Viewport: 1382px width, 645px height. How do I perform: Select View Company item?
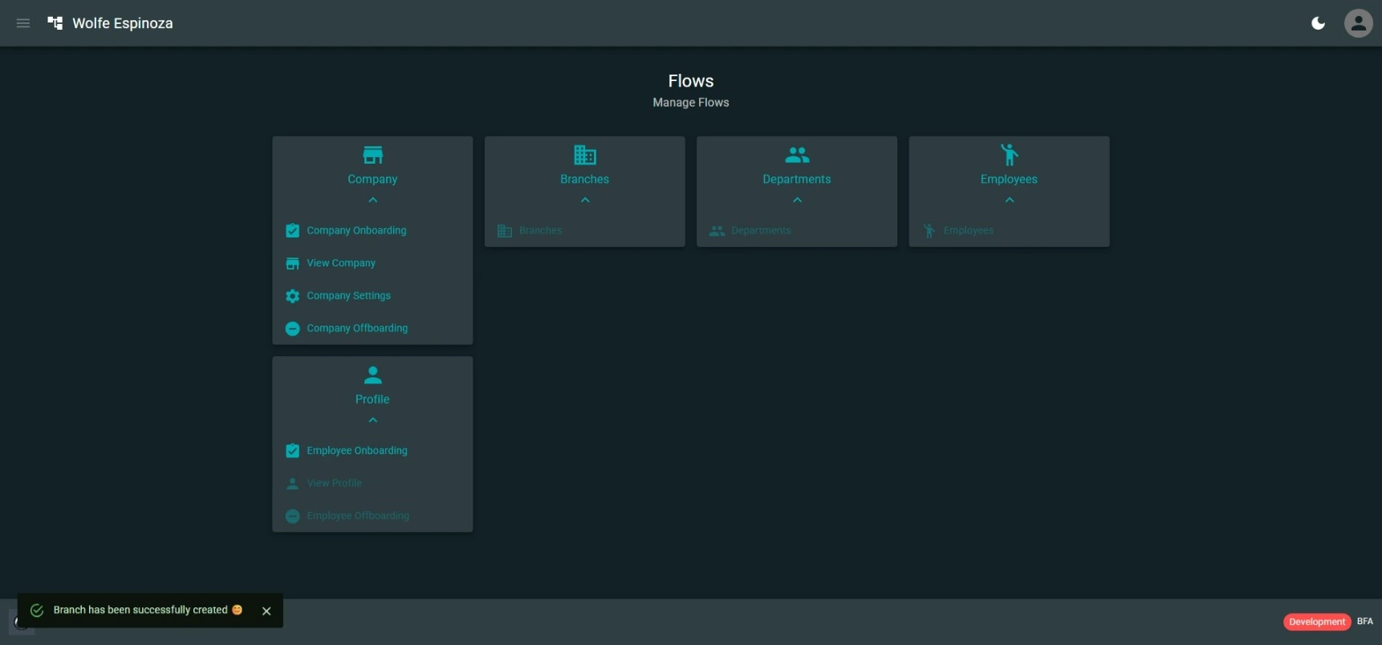click(x=340, y=263)
